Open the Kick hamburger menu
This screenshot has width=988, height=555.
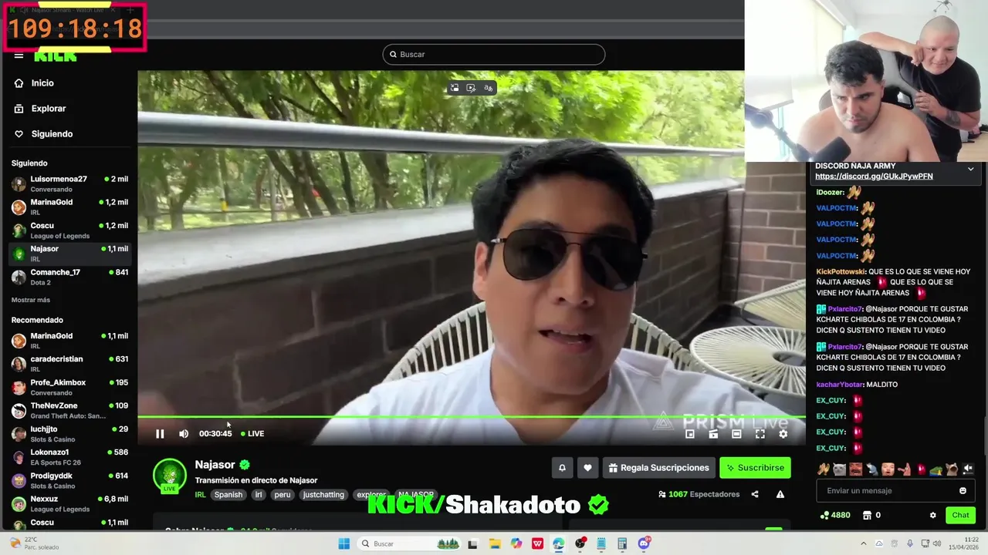19,55
